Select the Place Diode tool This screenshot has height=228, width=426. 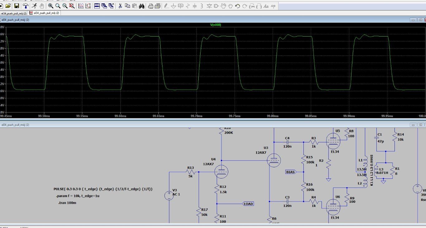[209, 6]
